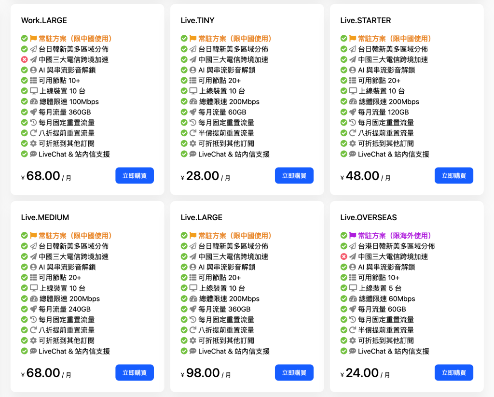The height and width of the screenshot is (397, 494).
Task: Click the monitor icon beside 上線裝置 5 台
Action: tap(353, 288)
